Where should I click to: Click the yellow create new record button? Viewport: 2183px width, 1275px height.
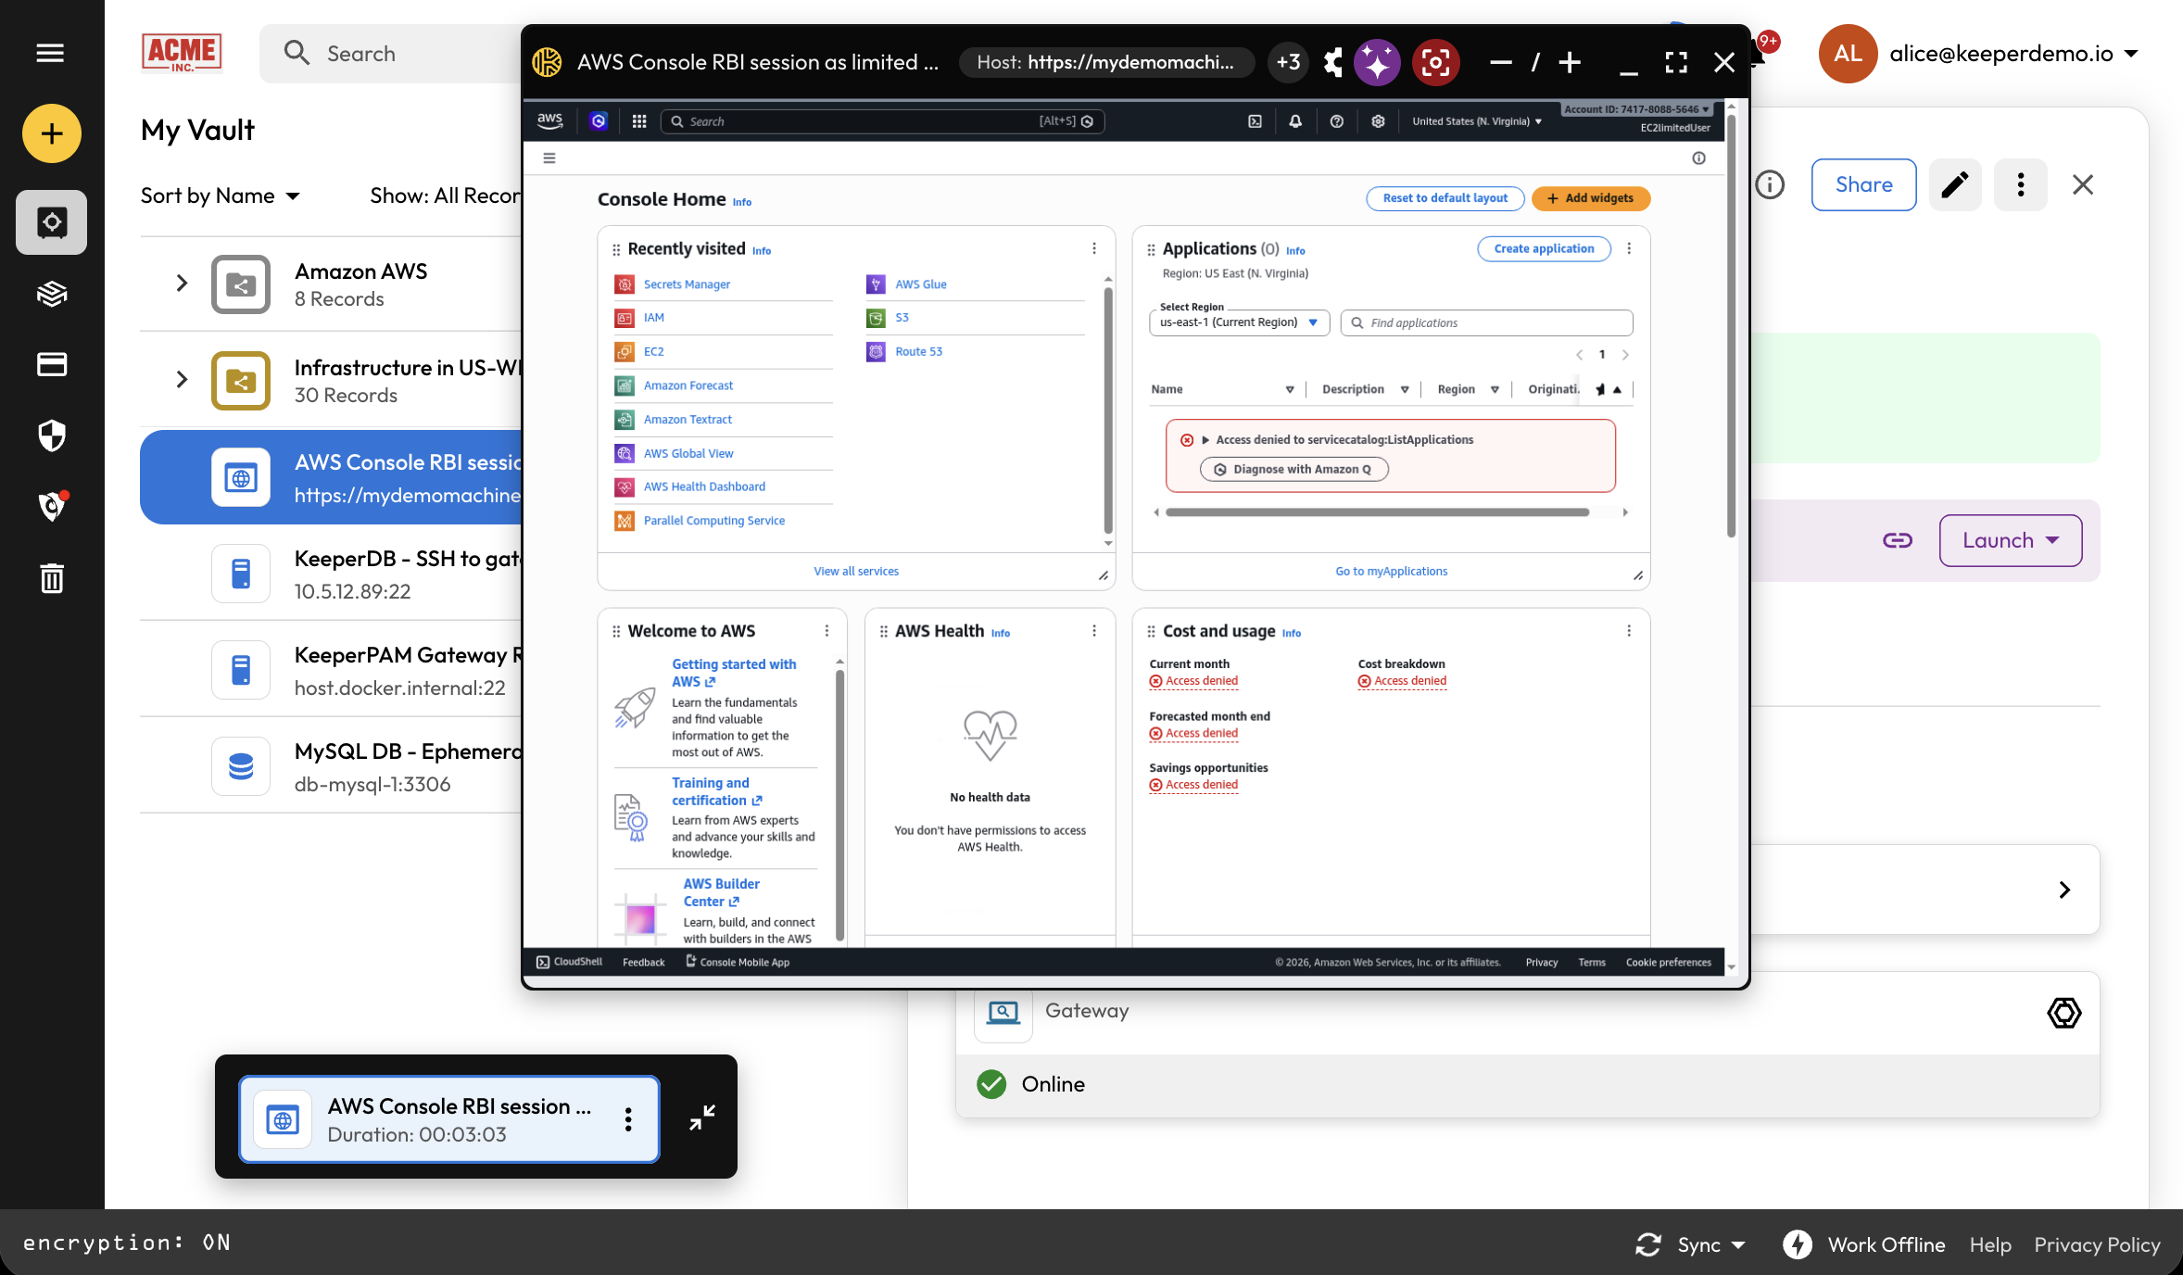pos(52,133)
